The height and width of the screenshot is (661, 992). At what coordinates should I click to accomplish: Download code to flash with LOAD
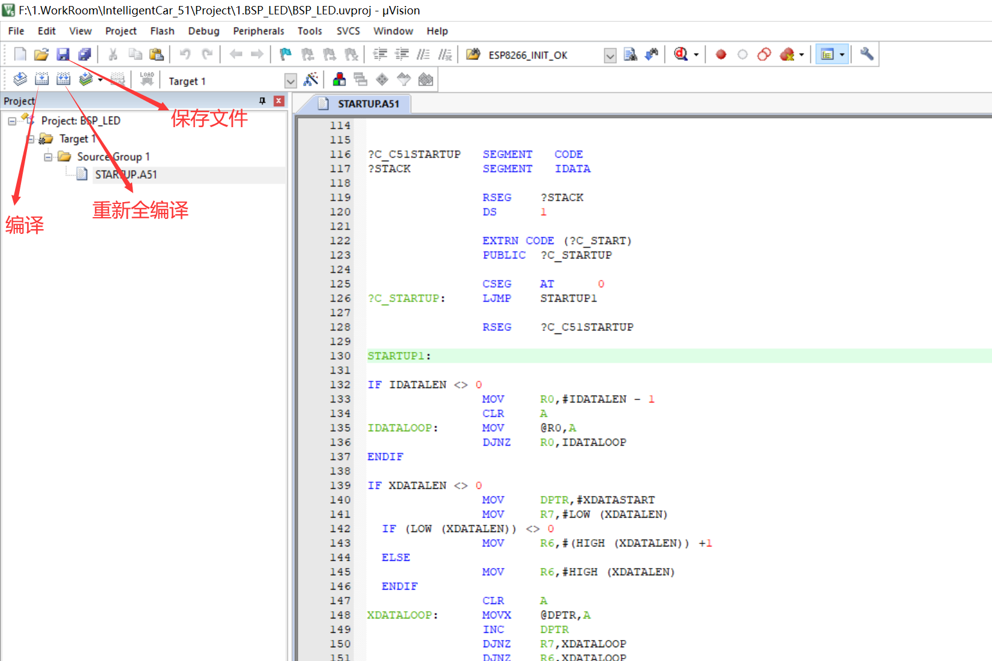(147, 79)
